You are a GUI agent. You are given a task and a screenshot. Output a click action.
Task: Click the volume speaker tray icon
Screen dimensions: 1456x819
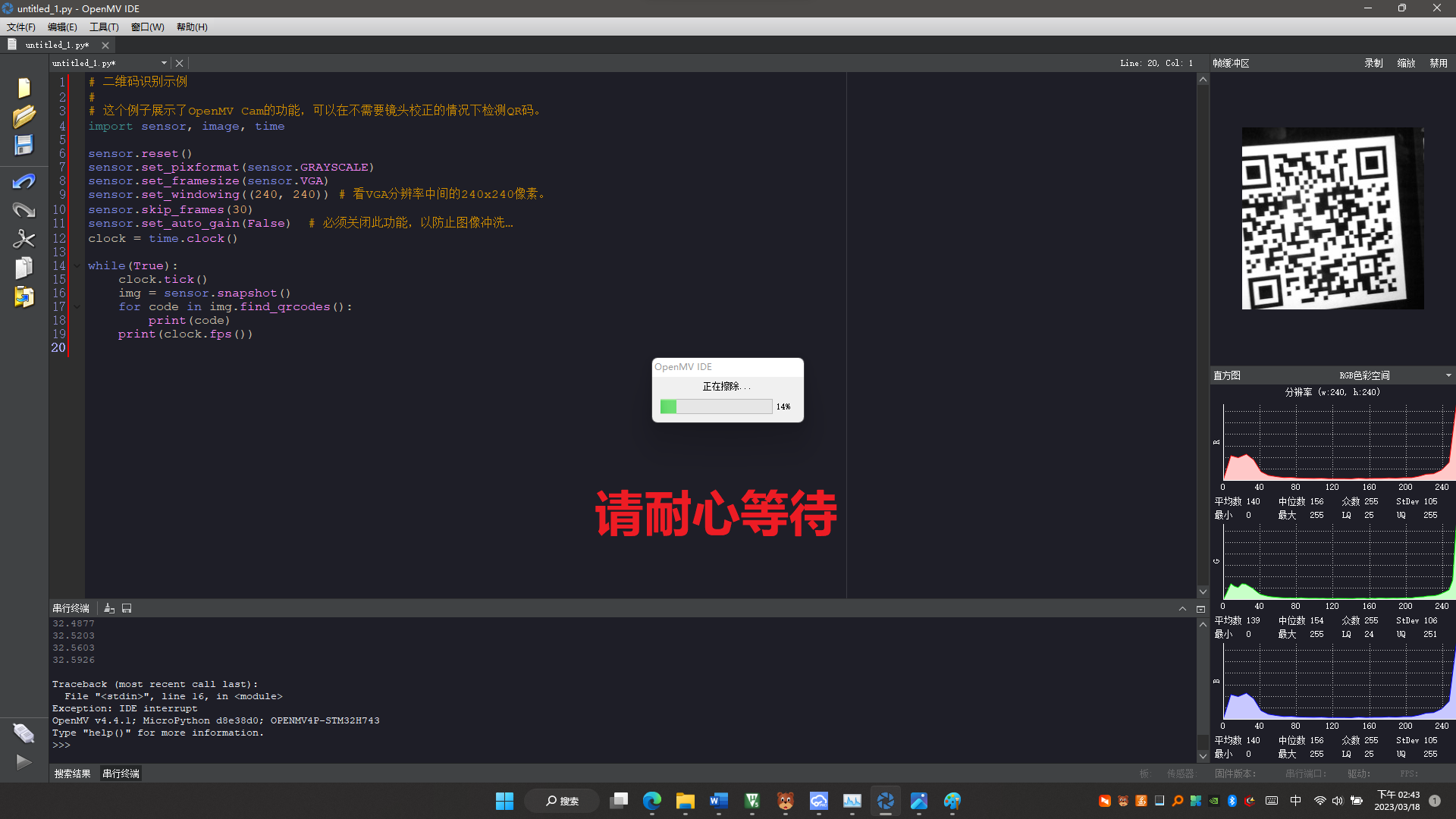tap(1338, 801)
